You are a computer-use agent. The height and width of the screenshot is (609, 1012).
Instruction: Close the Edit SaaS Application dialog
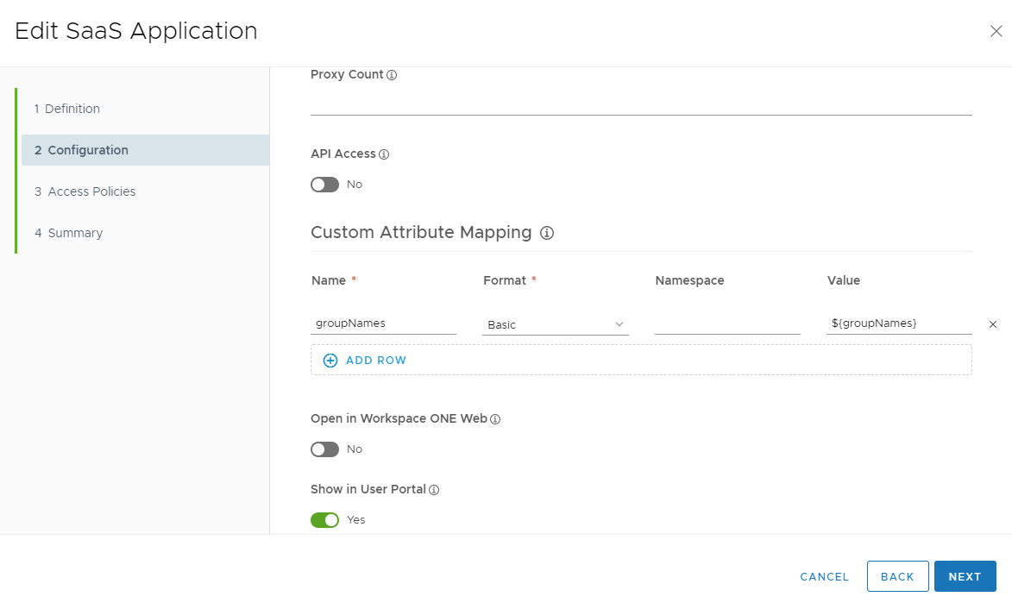point(996,32)
